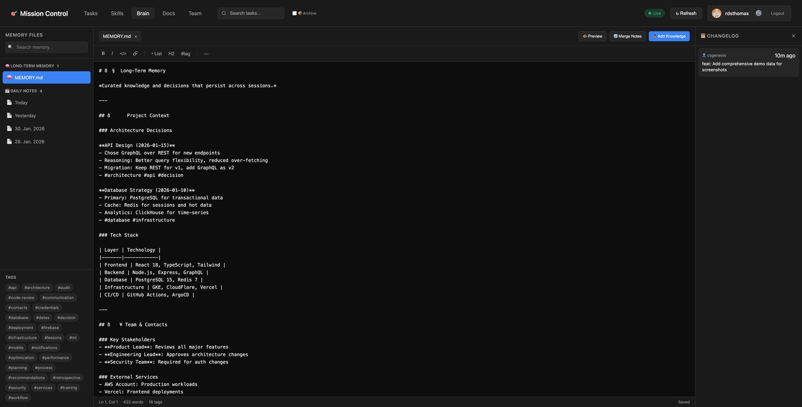
Task: Toggle bold formatting in editor toolbar
Action: click(x=103, y=54)
